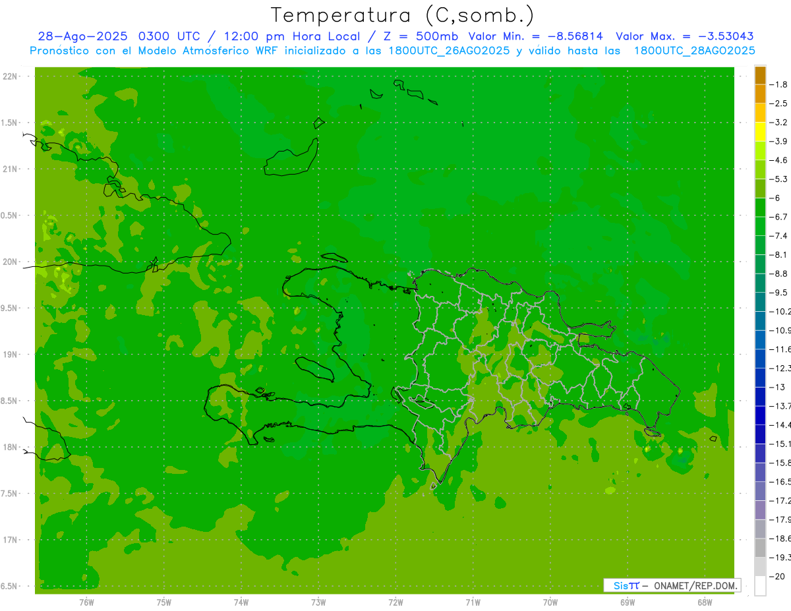Click the '73W' longitude axis label
The image size is (791, 611).
[x=318, y=602]
